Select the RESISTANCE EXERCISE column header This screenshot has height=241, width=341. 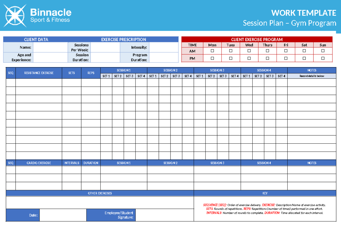(39, 73)
